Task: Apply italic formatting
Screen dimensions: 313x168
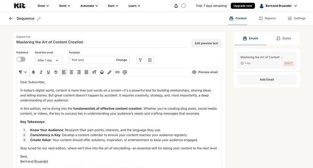Action: [41, 72]
